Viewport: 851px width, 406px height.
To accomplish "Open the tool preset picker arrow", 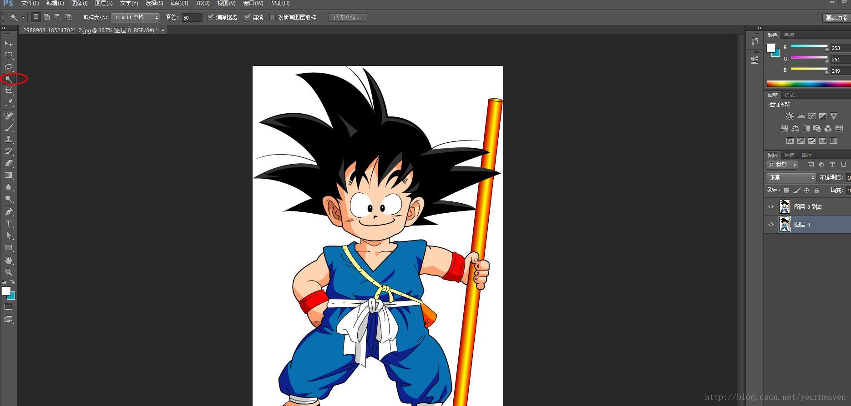I will (23, 18).
